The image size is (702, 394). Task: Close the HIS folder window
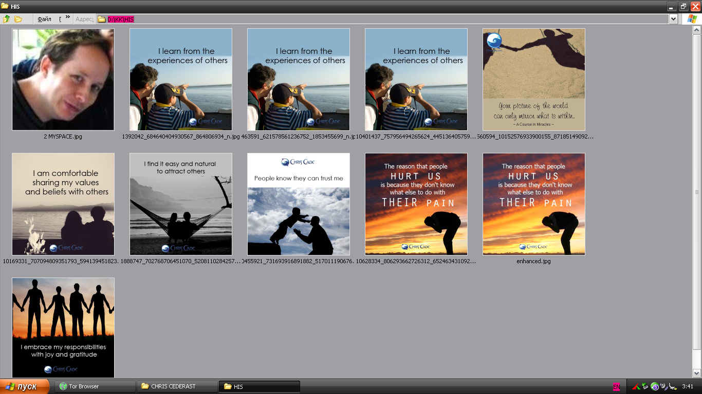click(x=695, y=6)
